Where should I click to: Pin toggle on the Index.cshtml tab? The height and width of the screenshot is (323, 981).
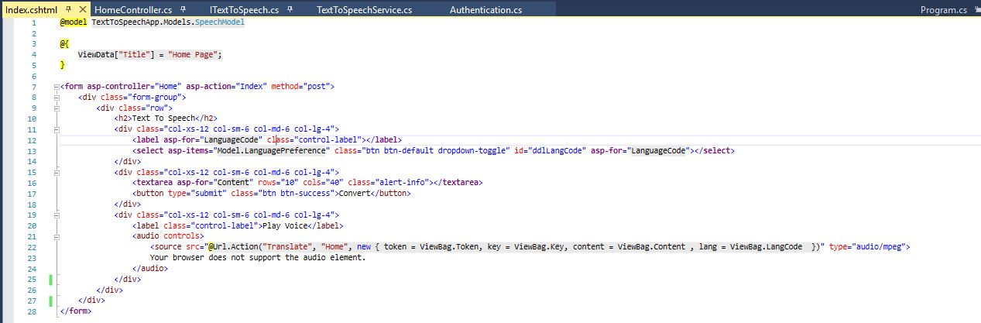coord(69,9)
